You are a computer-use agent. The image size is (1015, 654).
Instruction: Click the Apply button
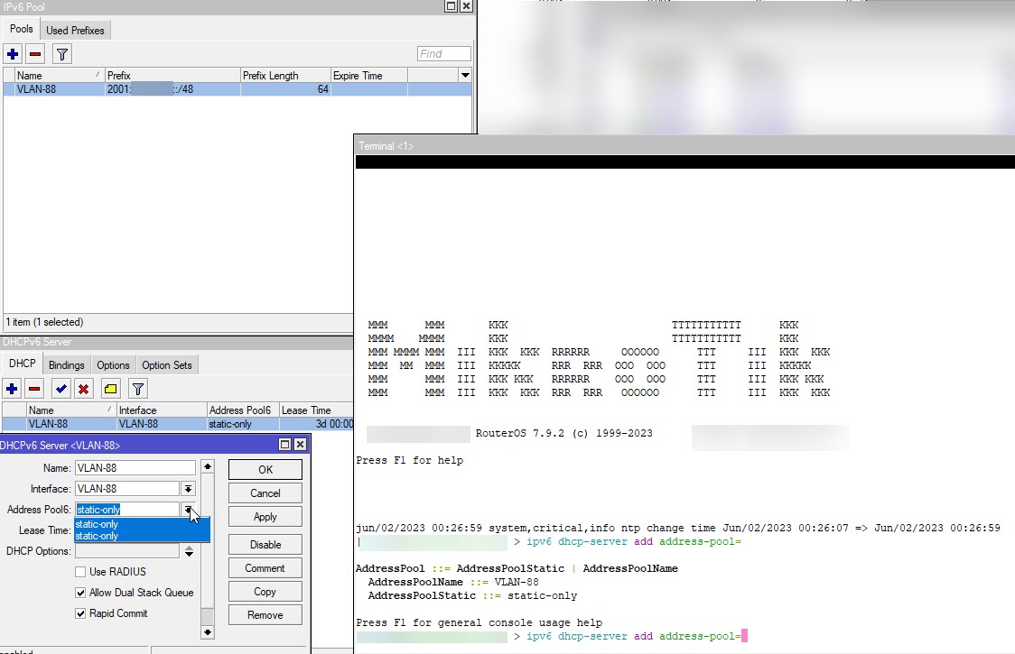tap(265, 516)
